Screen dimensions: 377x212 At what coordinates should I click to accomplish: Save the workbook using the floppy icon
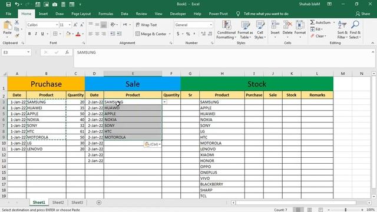pyautogui.click(x=8, y=4)
